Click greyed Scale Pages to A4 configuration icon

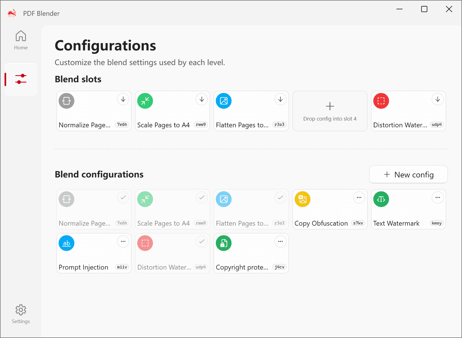(145, 199)
